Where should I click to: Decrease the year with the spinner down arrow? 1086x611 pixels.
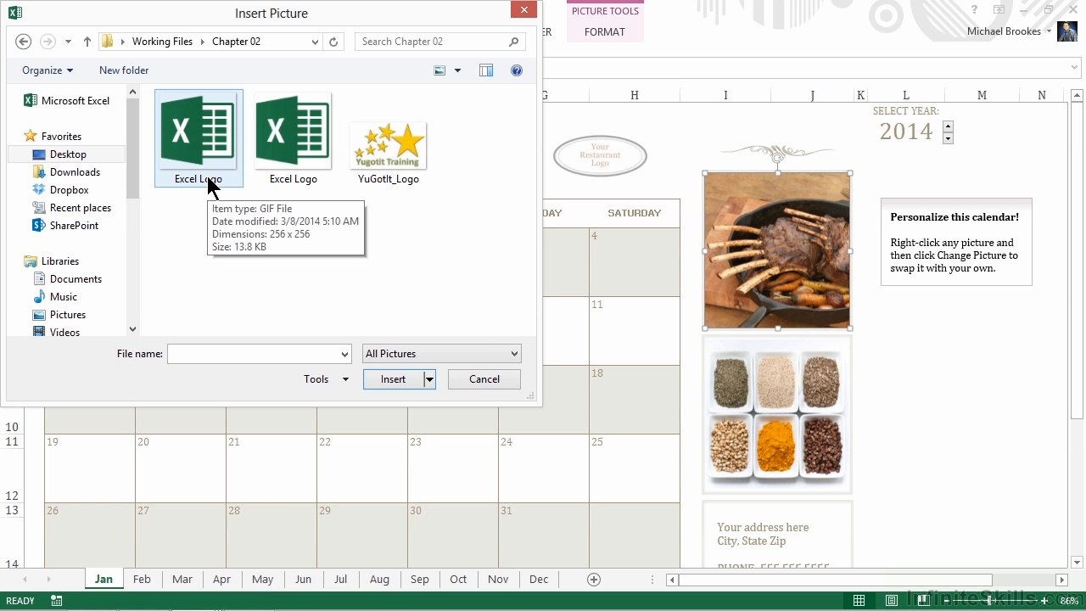coord(948,137)
